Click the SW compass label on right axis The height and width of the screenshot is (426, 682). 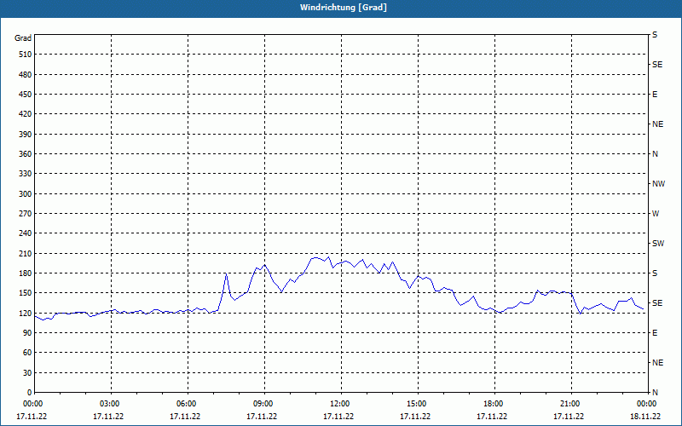(658, 244)
